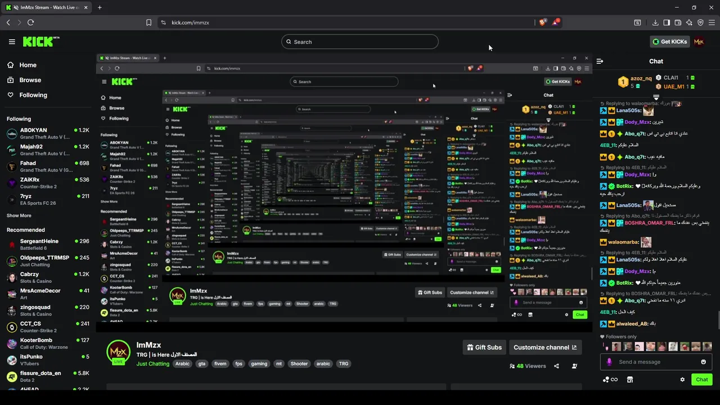Screen dimensions: 720x405
Task: Click the bookmark icon in address bar
Action: [148, 22]
